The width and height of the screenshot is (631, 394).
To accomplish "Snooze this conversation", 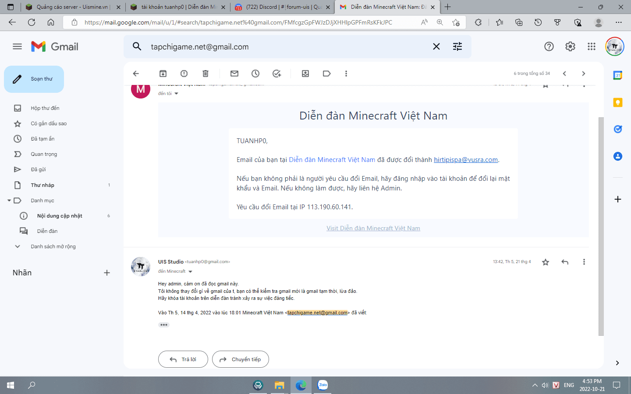I will point(255,74).
